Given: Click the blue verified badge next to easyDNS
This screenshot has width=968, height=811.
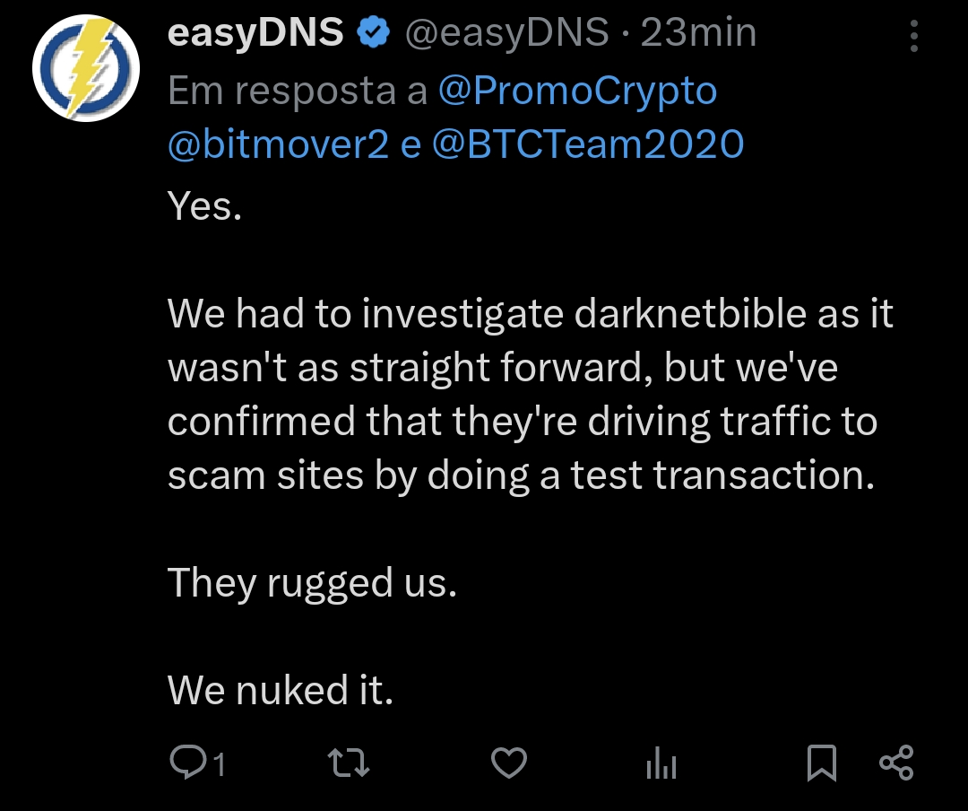Looking at the screenshot, I should coord(374,33).
